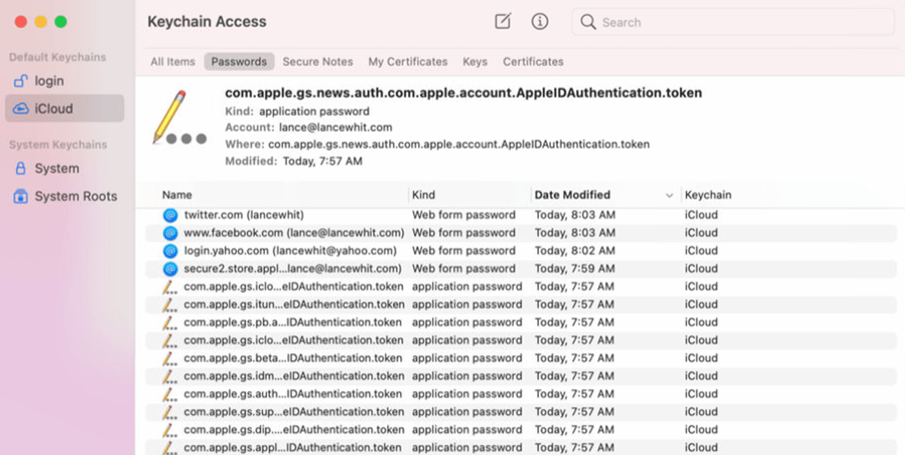Click the key icon on the first application password row
Image resolution: width=905 pixels, height=455 pixels.
[169, 286]
